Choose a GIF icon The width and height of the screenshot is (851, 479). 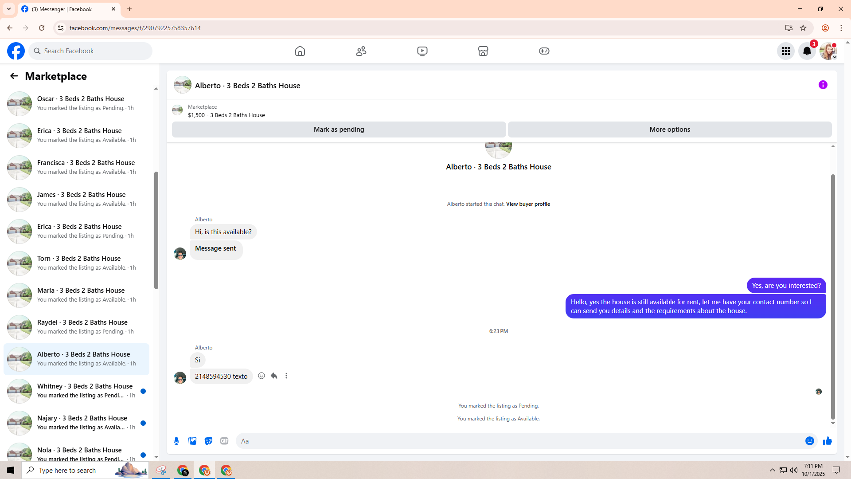pyautogui.click(x=224, y=441)
